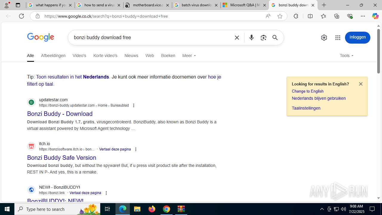This screenshot has height=215, width=382.
Task: Select the Web filter tab
Action: pyautogui.click(x=150, y=56)
